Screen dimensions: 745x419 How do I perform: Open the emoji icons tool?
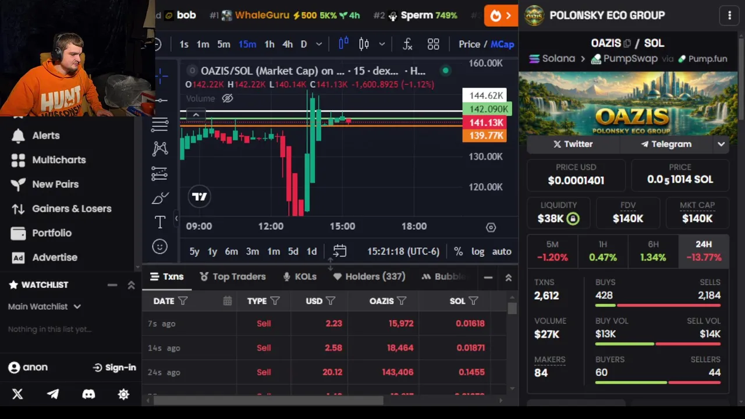160,247
